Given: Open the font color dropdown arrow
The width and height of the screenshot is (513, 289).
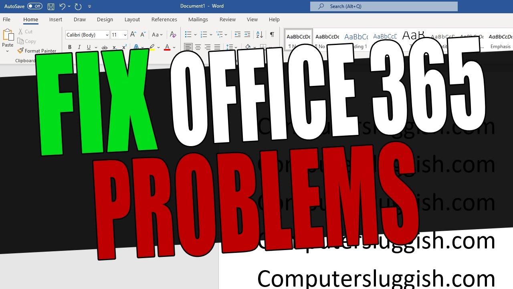Looking at the screenshot, I should pos(174,47).
